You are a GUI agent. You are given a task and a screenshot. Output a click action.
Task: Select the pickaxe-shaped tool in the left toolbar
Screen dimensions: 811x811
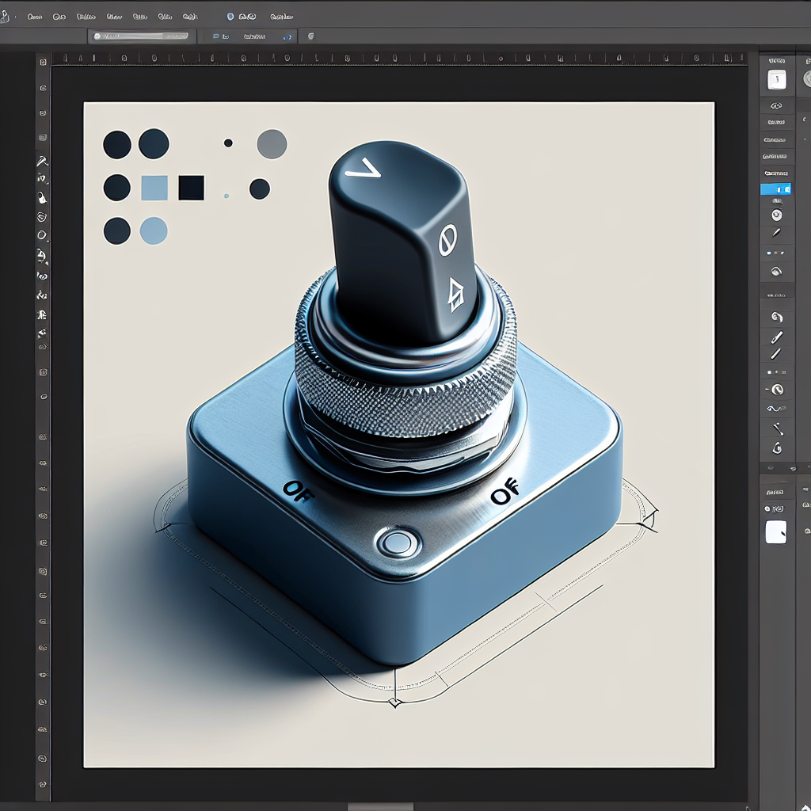pyautogui.click(x=42, y=161)
